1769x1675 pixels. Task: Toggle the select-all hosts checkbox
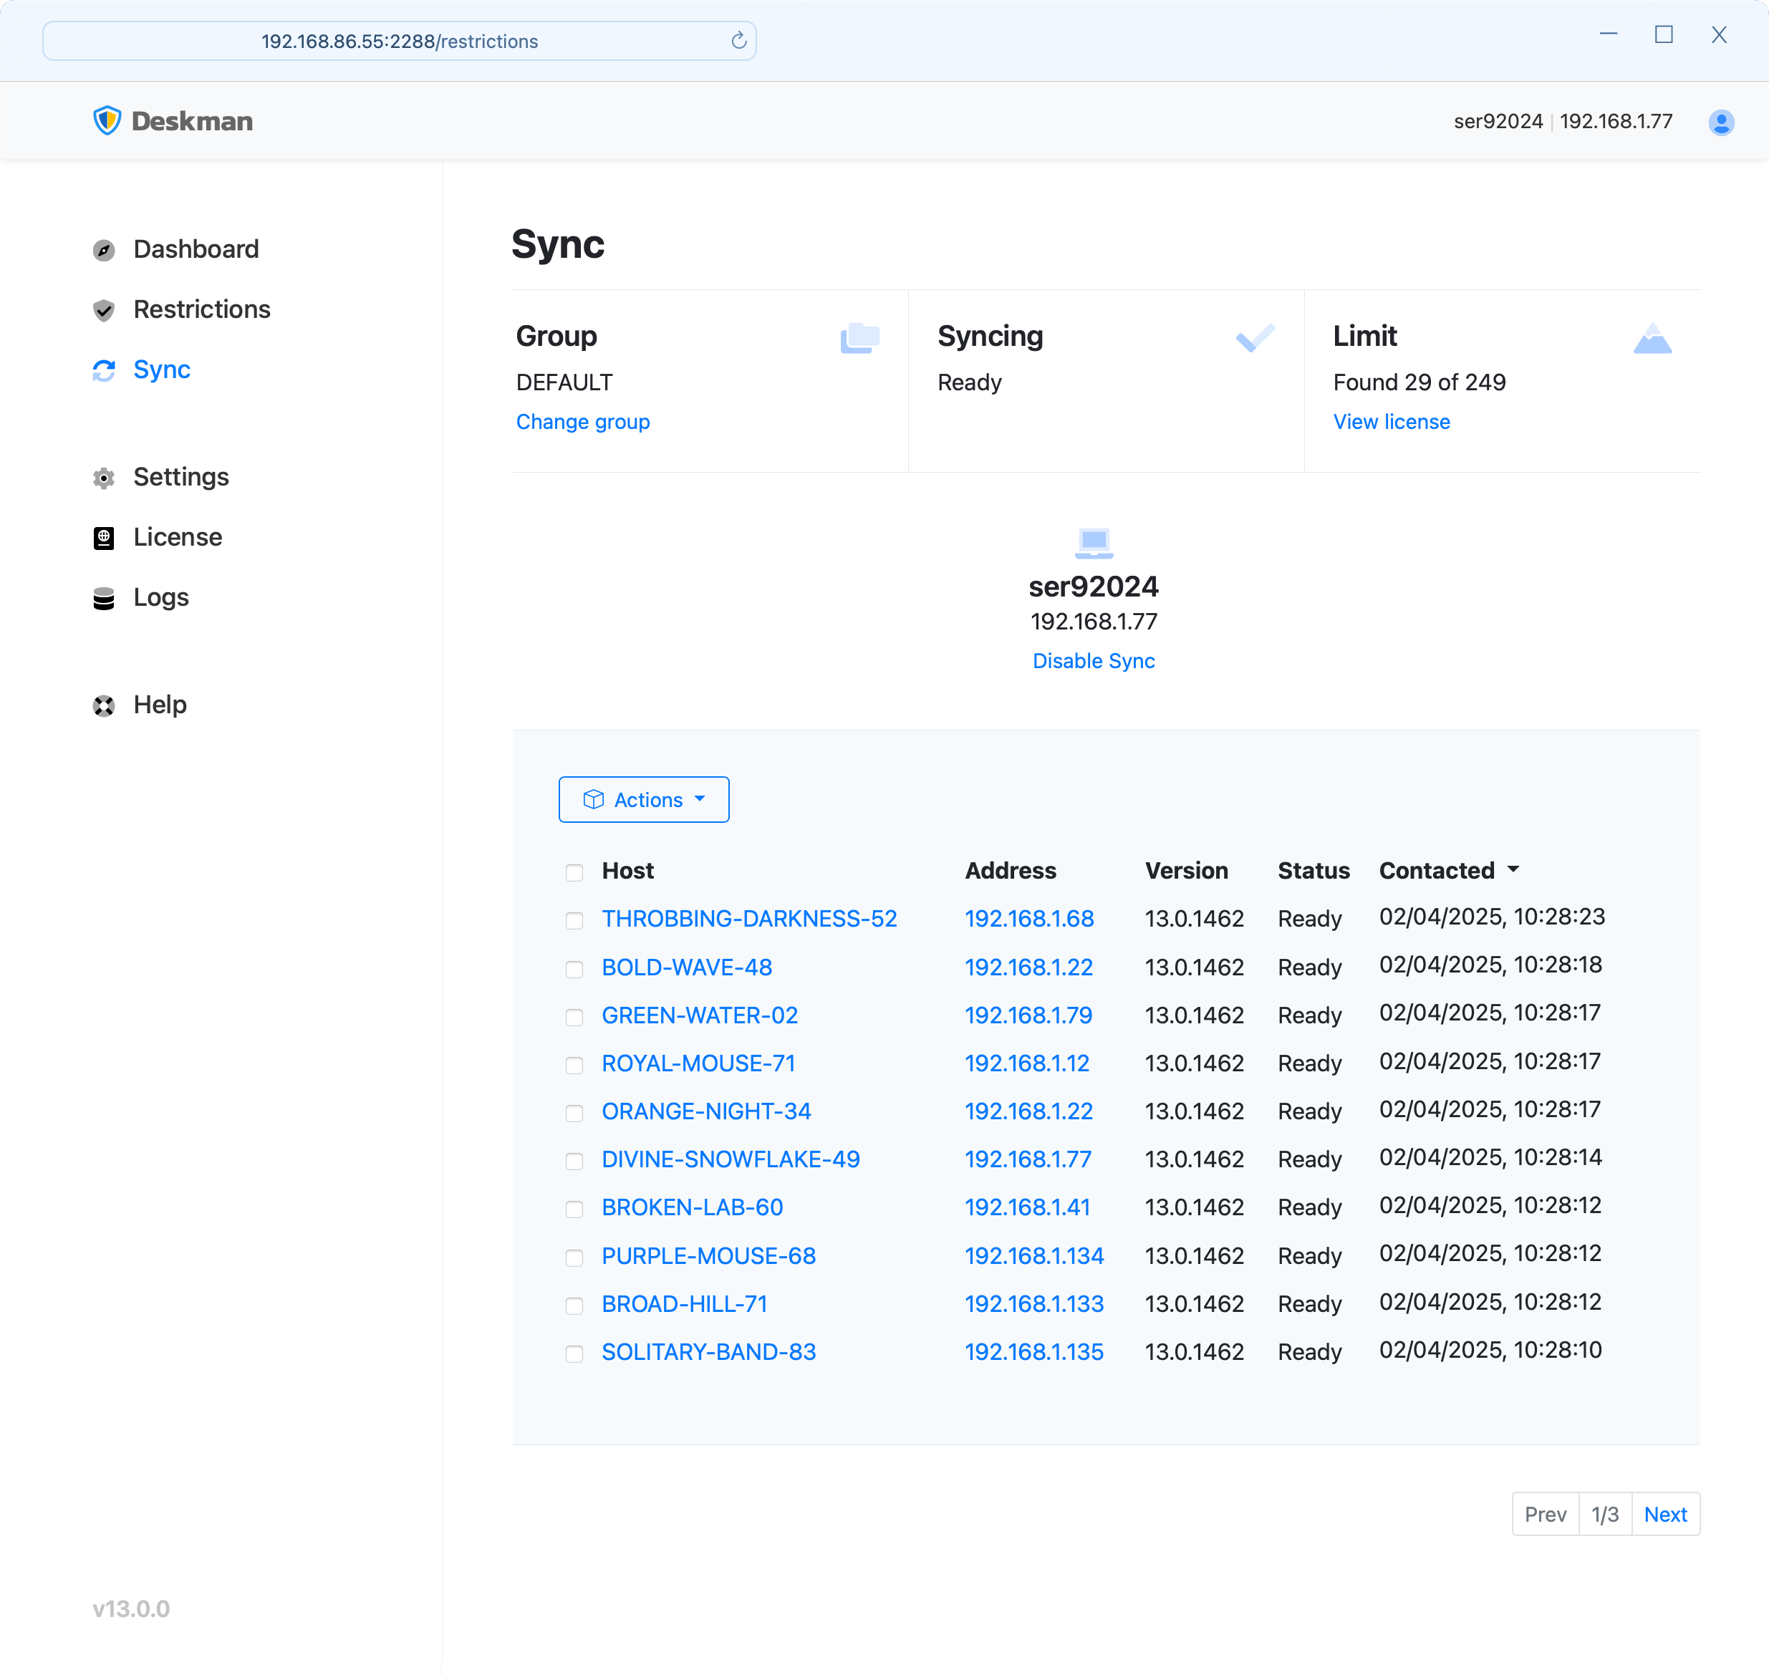pyautogui.click(x=574, y=872)
